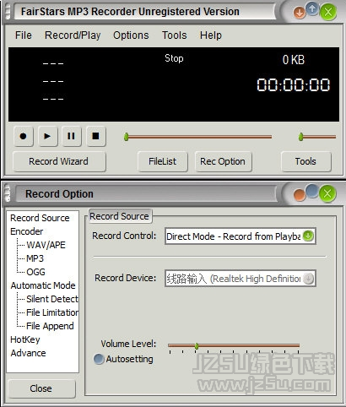
Task: Select Silent Detect tree item
Action: [52, 299]
